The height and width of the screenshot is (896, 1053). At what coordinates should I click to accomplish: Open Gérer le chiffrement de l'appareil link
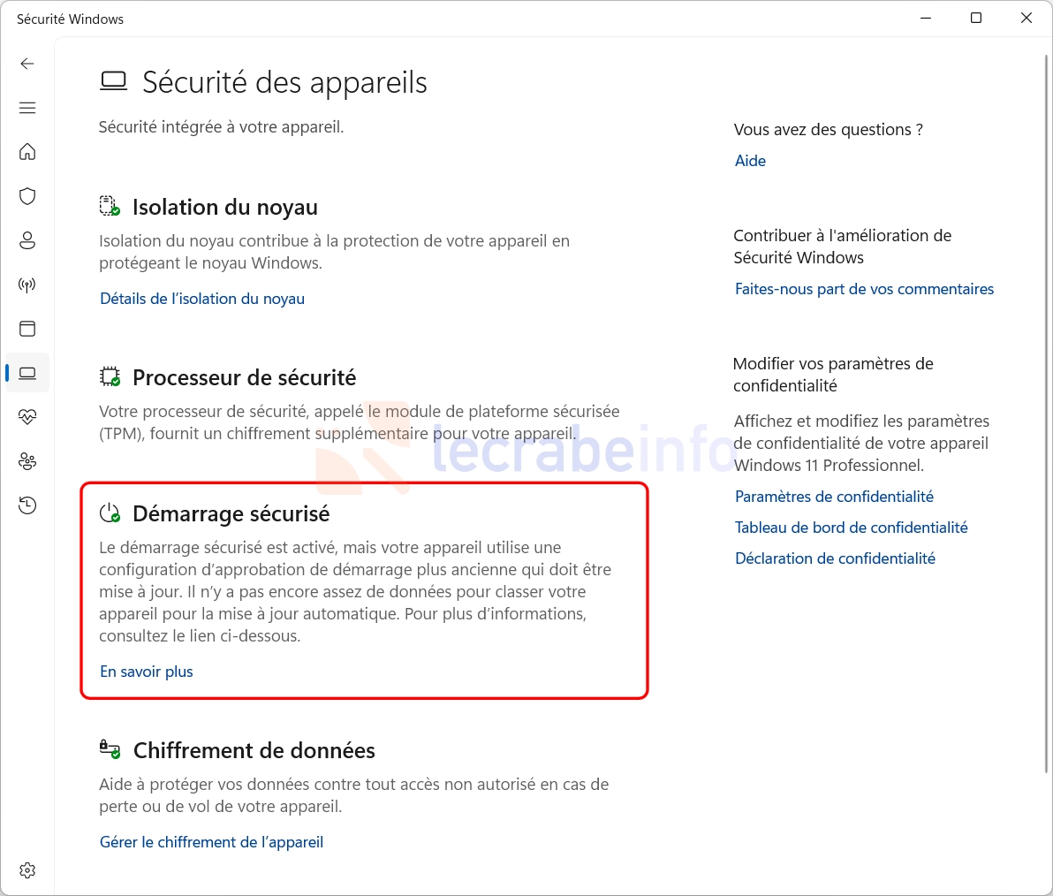pyautogui.click(x=211, y=842)
